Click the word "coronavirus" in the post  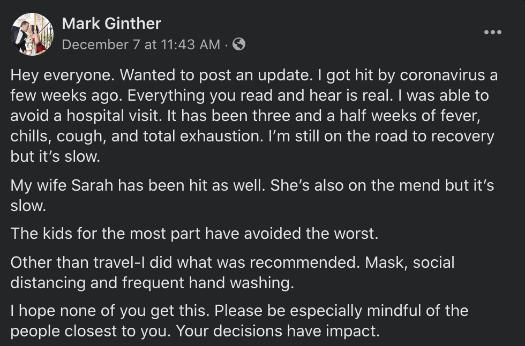coord(442,75)
